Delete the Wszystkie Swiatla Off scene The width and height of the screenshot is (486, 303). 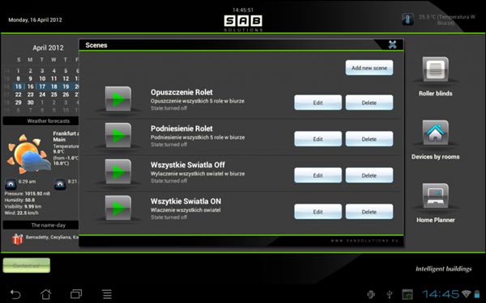coord(369,175)
